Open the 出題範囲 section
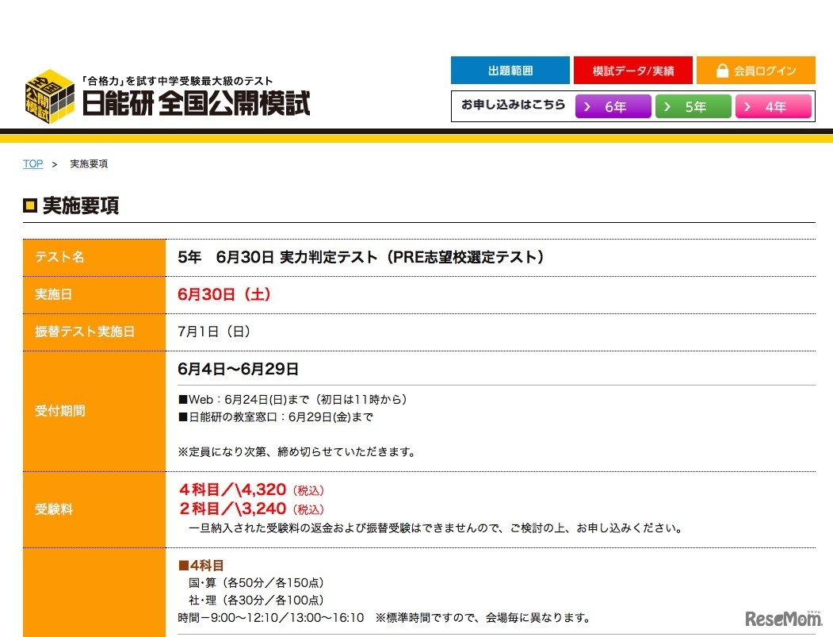833x637 pixels. pyautogui.click(x=510, y=70)
